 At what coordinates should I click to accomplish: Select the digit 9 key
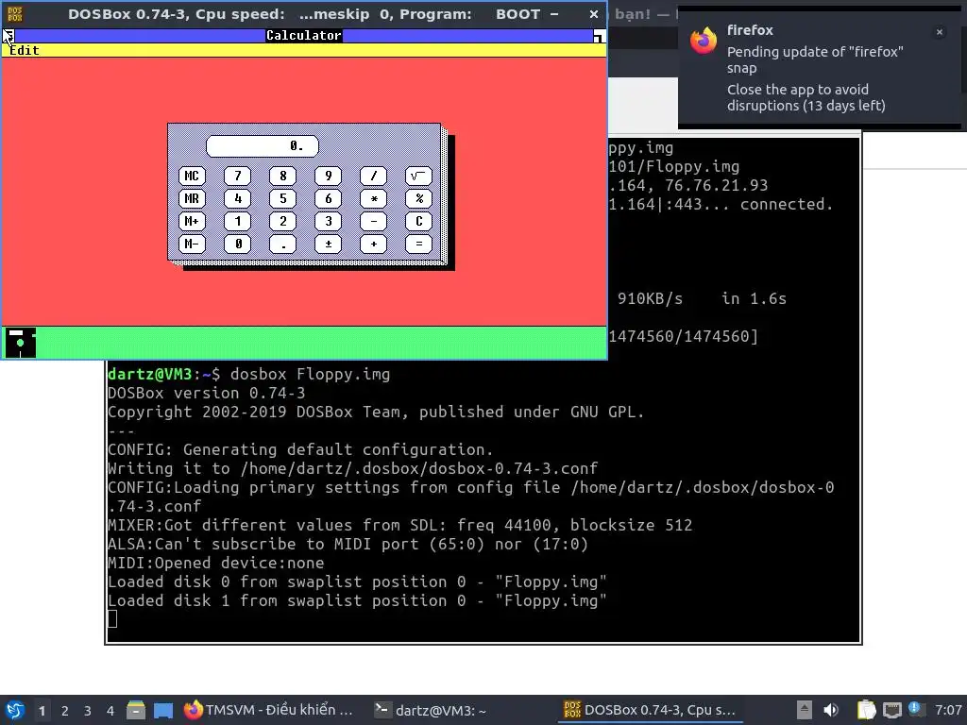pyautogui.click(x=328, y=176)
